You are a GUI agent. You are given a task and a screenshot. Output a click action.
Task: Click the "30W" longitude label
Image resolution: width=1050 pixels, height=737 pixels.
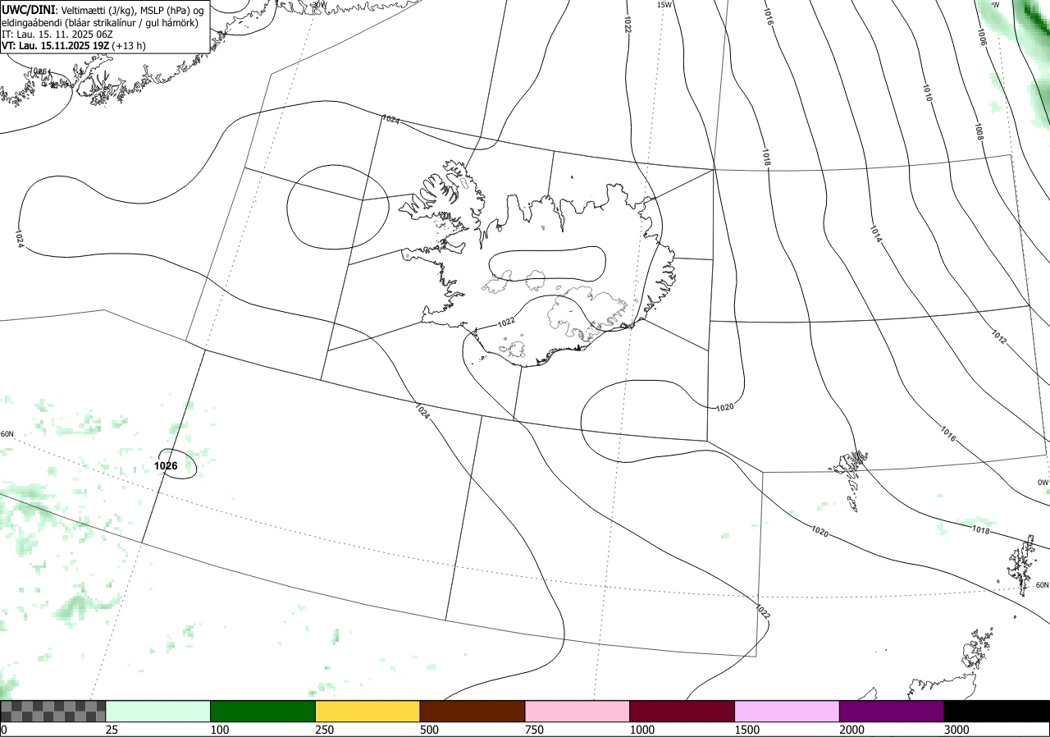click(320, 5)
